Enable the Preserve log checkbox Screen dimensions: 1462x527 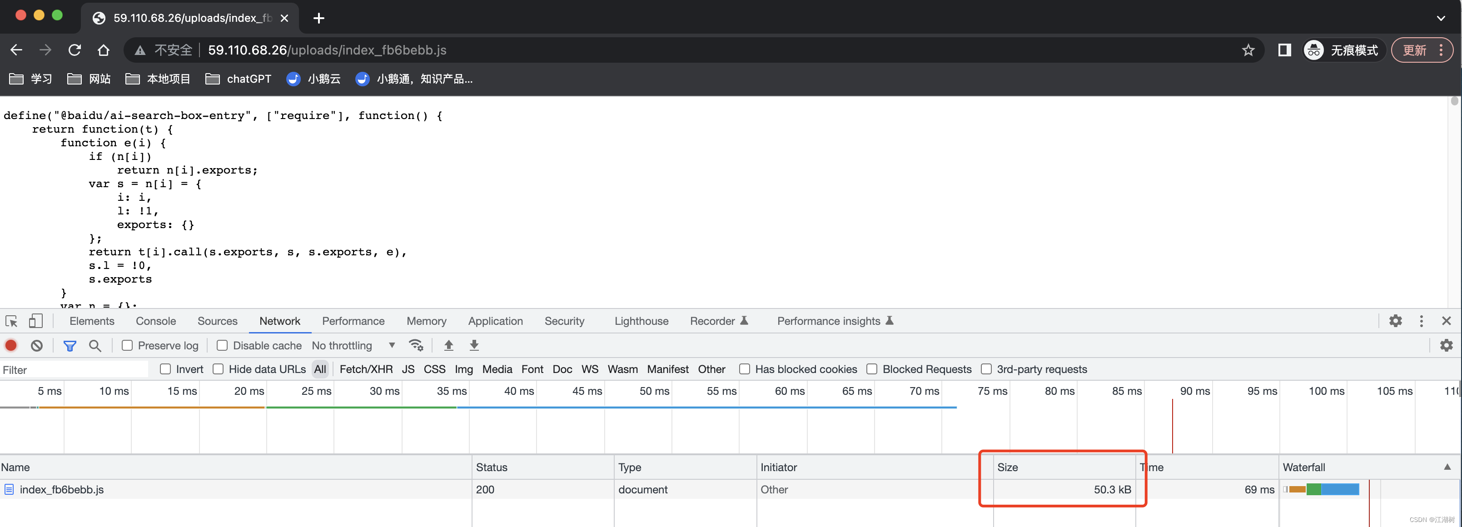(x=127, y=345)
